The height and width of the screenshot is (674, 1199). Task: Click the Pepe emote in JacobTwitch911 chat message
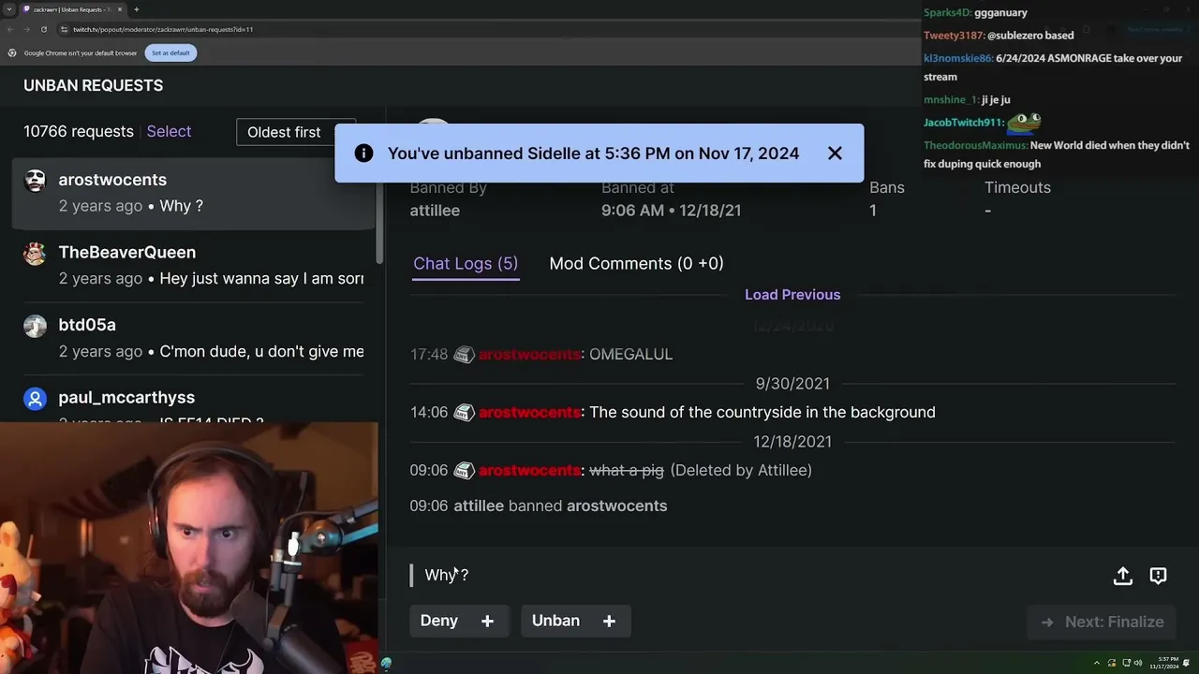1025,122
